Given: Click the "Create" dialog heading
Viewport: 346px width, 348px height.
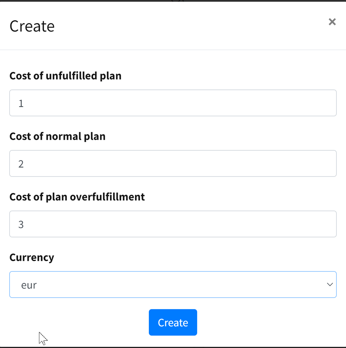Looking at the screenshot, I should (x=32, y=26).
